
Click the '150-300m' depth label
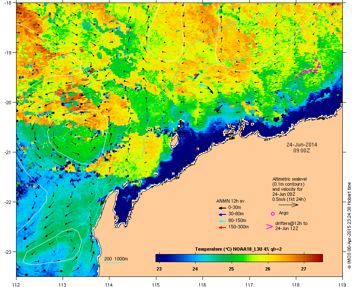[238, 227]
